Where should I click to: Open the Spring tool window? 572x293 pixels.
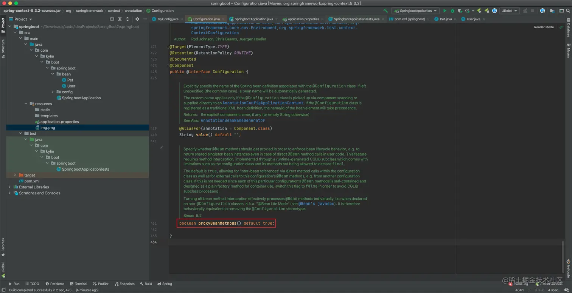point(165,284)
